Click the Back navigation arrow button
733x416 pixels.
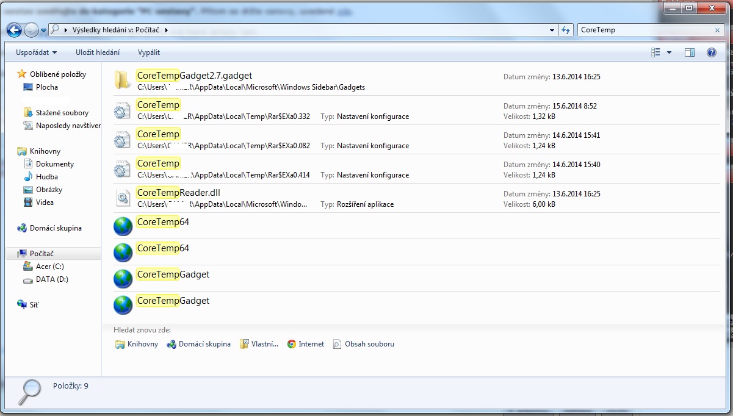14,30
